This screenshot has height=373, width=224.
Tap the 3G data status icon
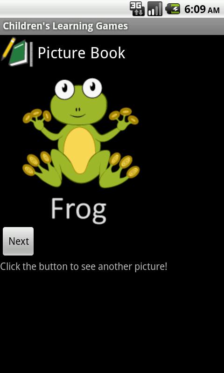[137, 9]
